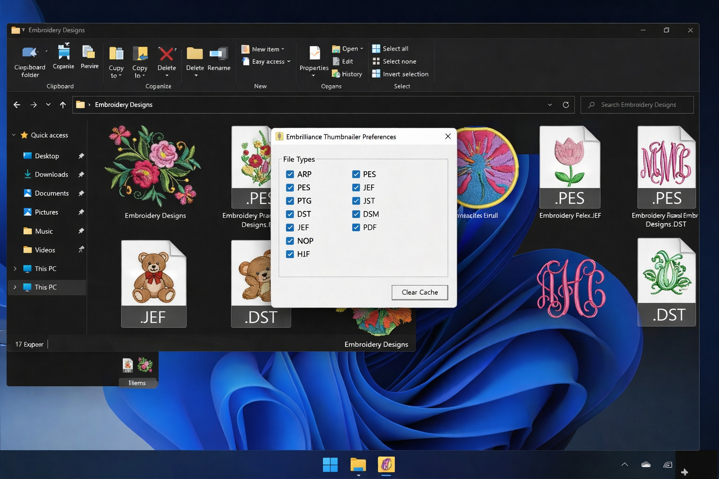Navigate back with the back arrow

pos(17,105)
